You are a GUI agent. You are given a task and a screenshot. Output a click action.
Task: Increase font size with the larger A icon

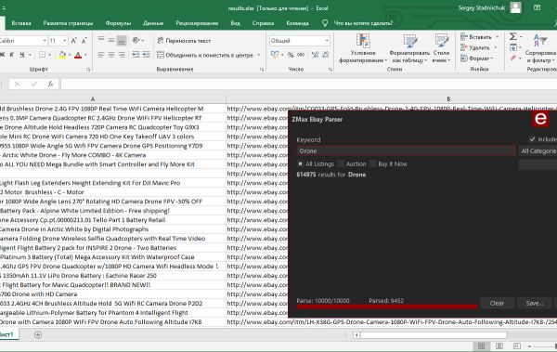click(x=74, y=41)
